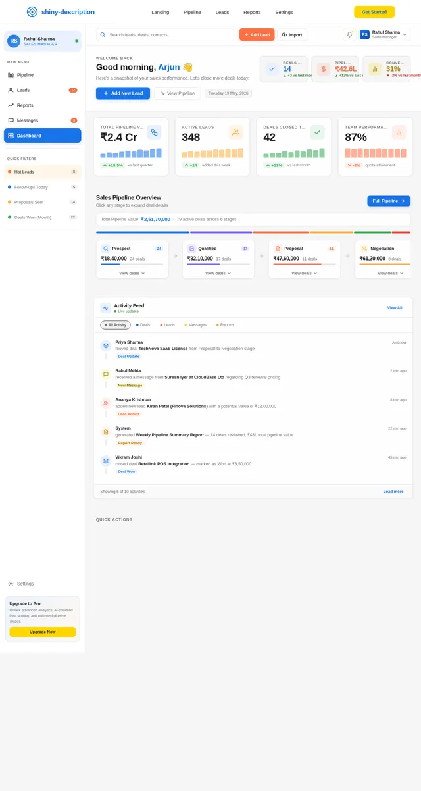Click the blue Prospect segment of pipeline bar
The height and width of the screenshot is (791, 421).
point(143,232)
